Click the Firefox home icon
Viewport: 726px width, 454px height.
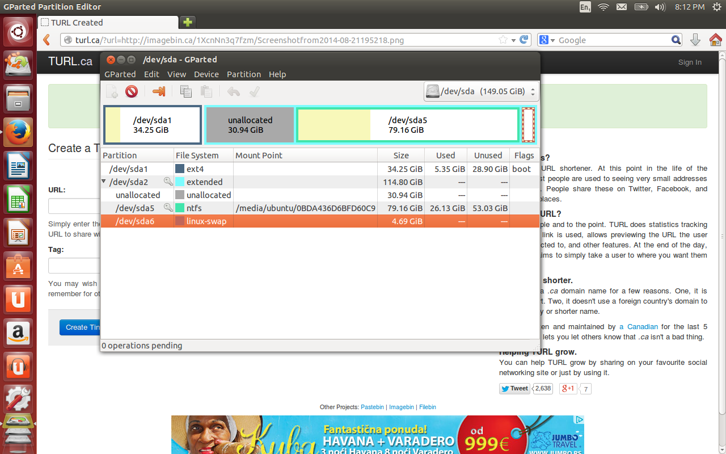715,40
